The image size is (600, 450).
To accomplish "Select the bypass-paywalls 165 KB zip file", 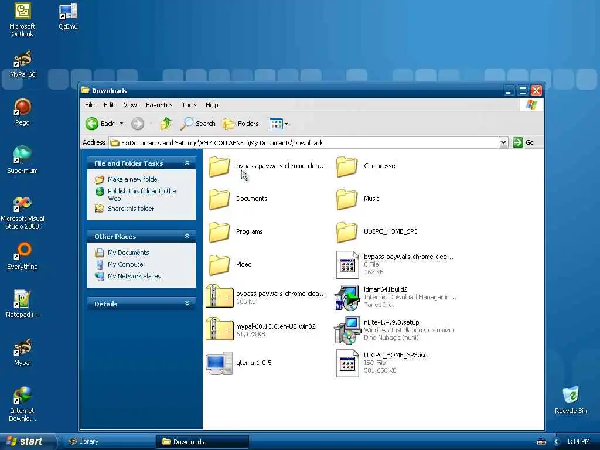I will click(x=266, y=297).
